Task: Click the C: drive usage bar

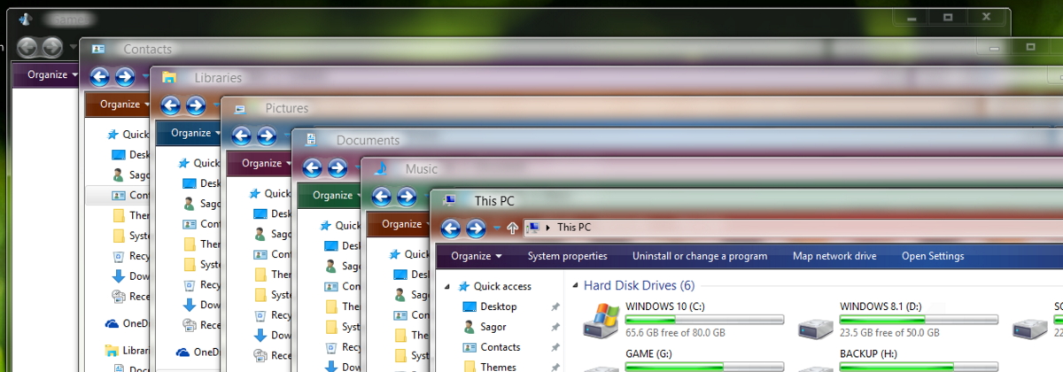Action: coord(704,319)
